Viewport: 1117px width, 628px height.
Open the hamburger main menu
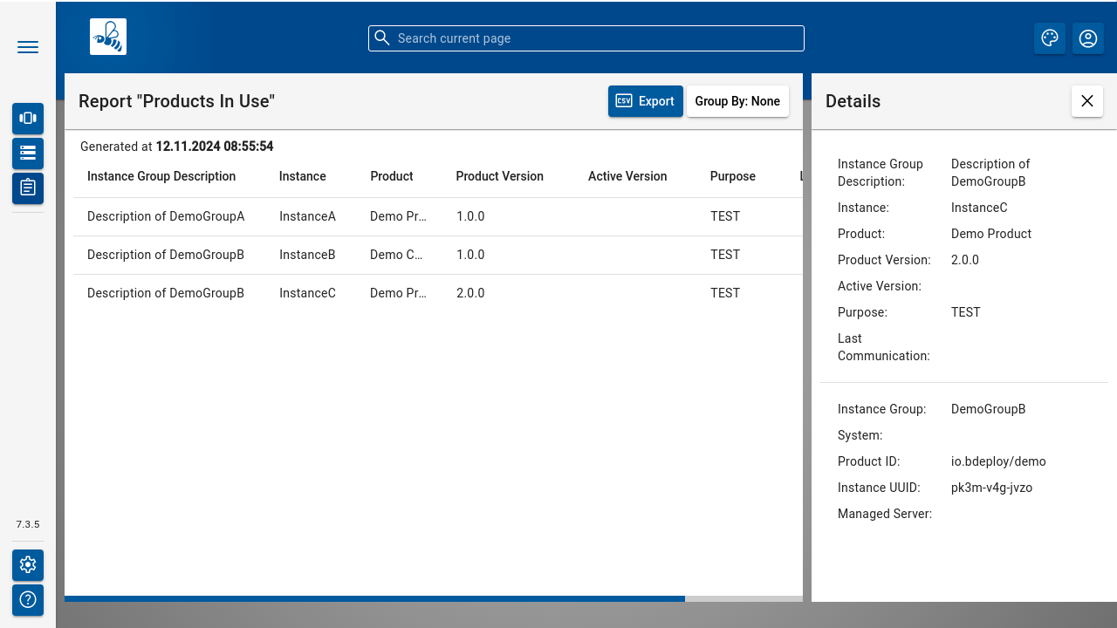click(28, 47)
